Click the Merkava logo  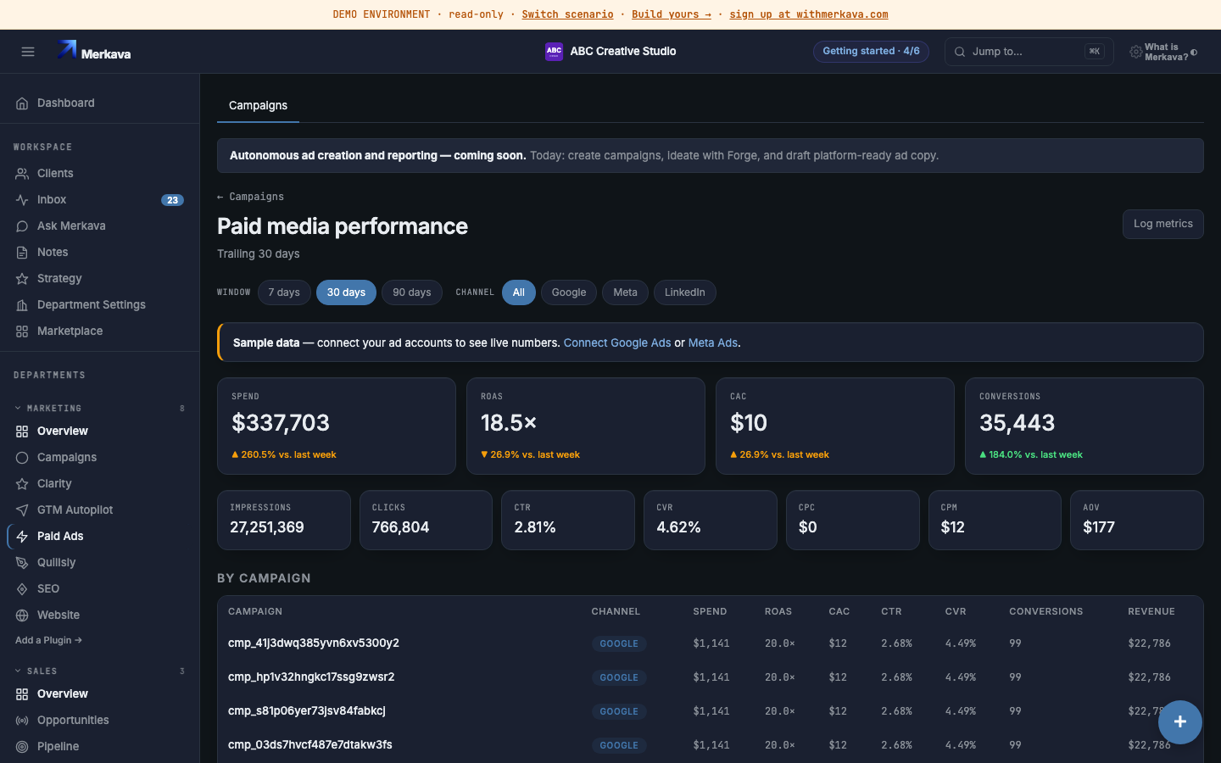click(93, 51)
